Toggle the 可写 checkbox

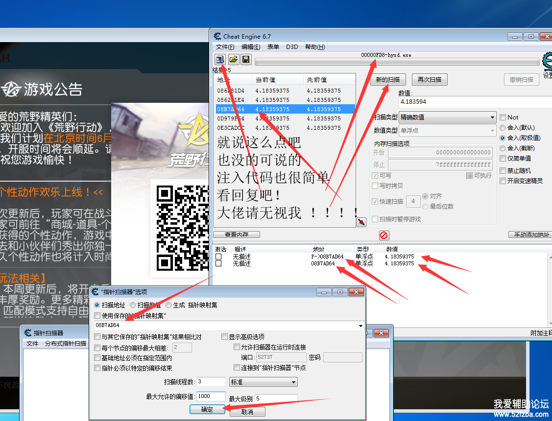[375, 175]
